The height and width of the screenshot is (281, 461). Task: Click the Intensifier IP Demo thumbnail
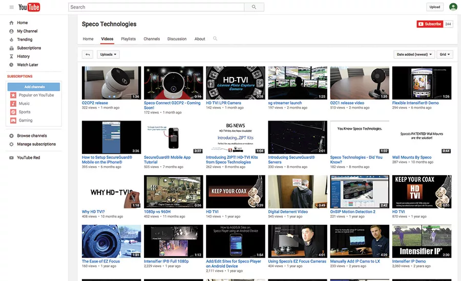pyautogui.click(x=422, y=241)
